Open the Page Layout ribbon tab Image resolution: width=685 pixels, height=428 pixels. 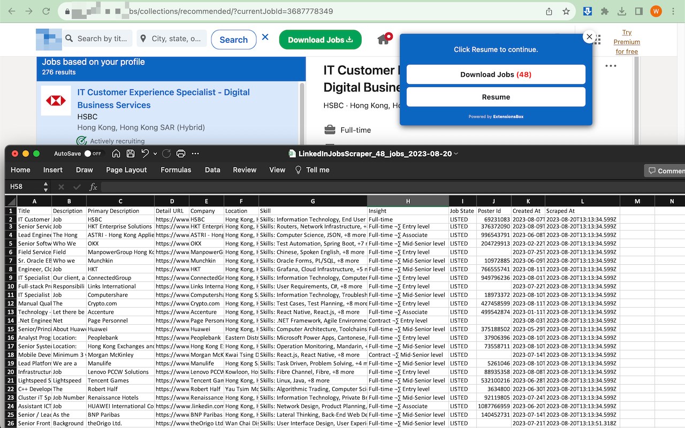pos(126,170)
